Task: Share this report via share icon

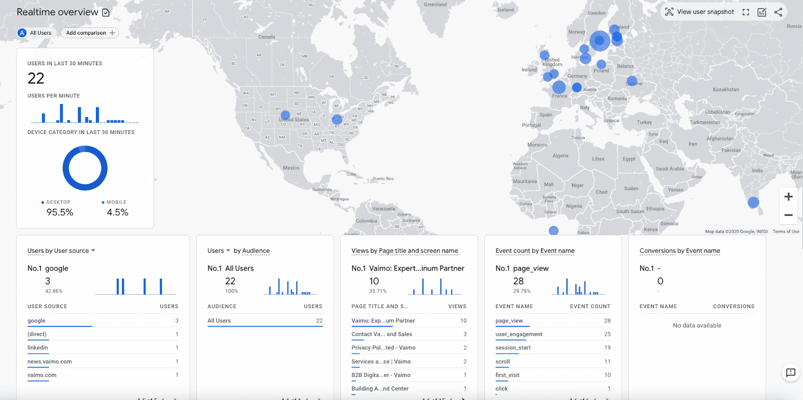Action: pyautogui.click(x=778, y=12)
